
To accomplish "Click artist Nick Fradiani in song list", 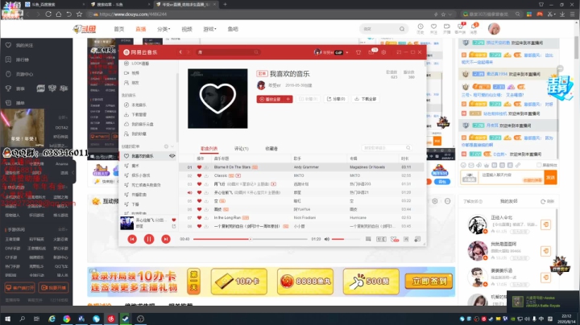I will (x=304, y=218).
